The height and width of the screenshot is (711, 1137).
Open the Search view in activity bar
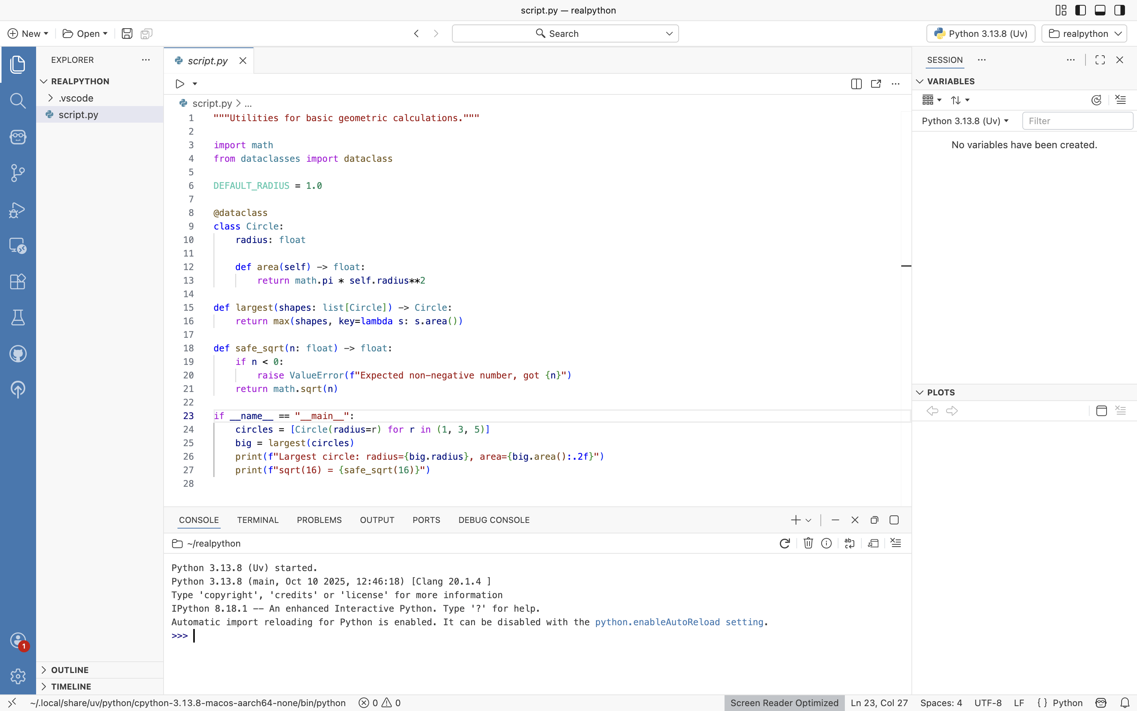pyautogui.click(x=18, y=101)
